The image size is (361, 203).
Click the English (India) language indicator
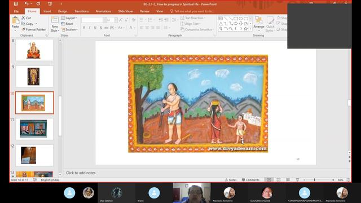click(50, 180)
